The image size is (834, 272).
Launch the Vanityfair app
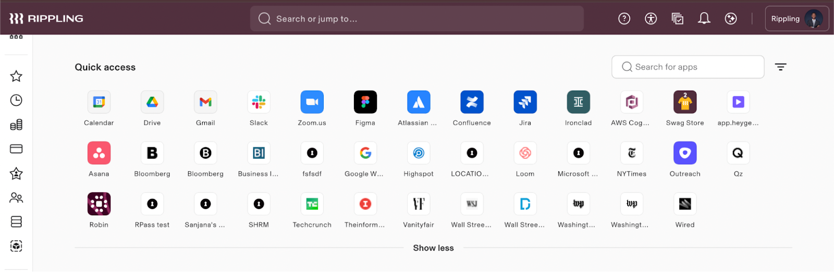point(419,204)
